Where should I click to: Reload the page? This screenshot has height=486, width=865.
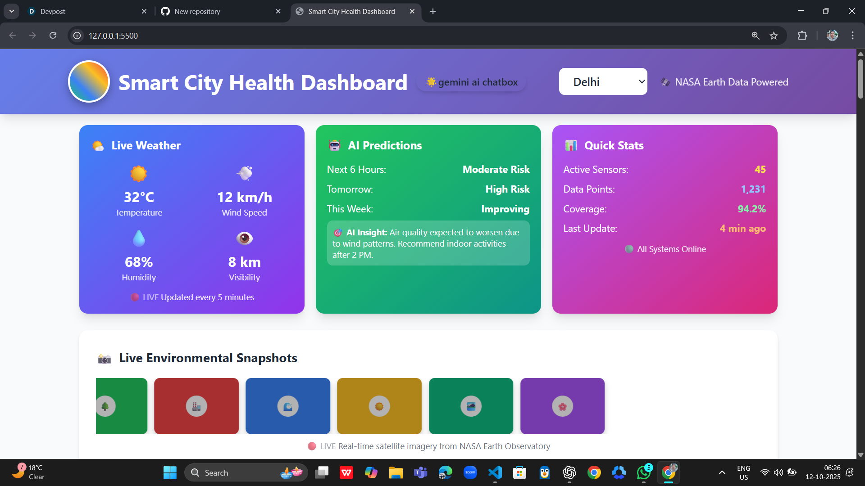[53, 36]
